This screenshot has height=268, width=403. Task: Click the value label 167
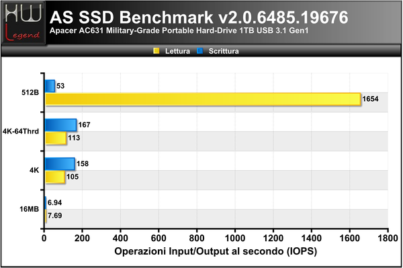[85, 125]
